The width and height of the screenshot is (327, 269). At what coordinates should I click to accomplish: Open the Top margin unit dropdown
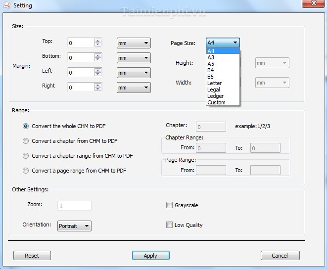pyautogui.click(x=134, y=43)
